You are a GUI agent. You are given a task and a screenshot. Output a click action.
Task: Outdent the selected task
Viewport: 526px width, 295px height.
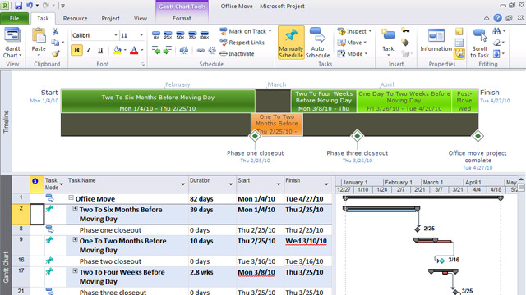(156, 51)
